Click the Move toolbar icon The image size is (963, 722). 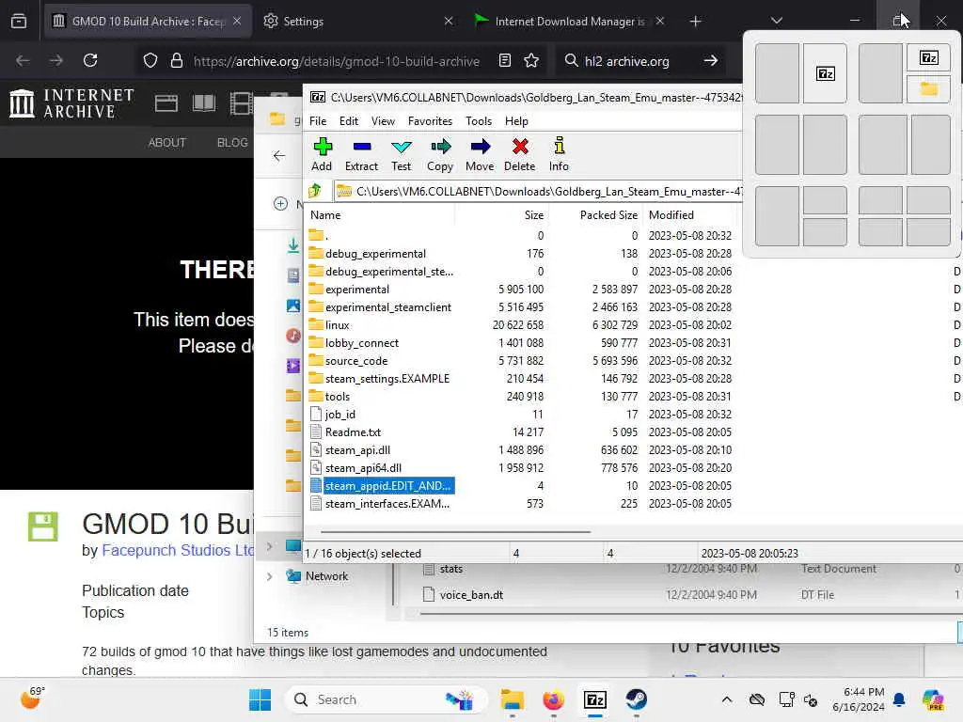click(x=480, y=154)
